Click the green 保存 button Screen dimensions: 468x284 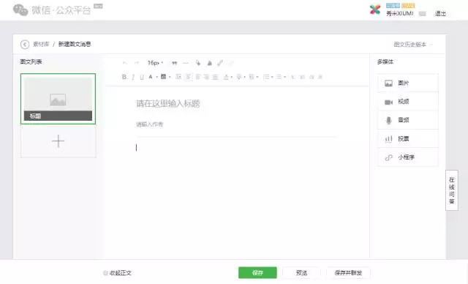(x=257, y=272)
